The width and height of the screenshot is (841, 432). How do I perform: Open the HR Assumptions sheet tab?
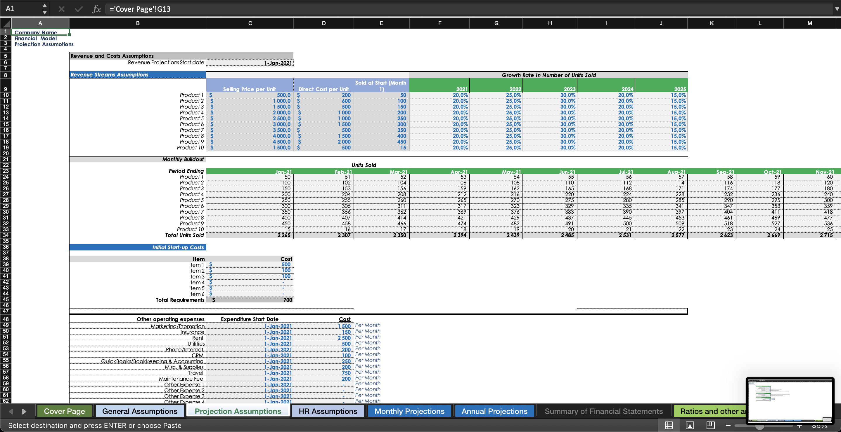328,411
